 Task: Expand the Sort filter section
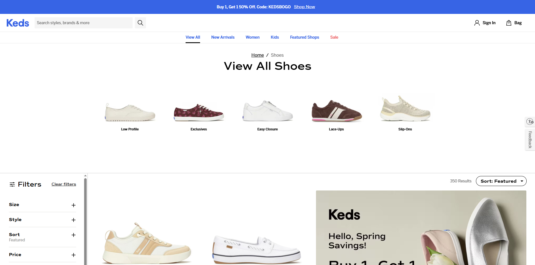click(x=73, y=235)
